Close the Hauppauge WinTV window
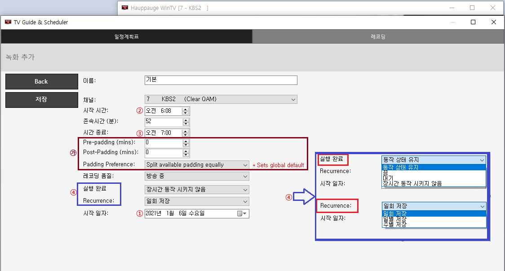The image size is (505, 271). pyautogui.click(x=493, y=8)
